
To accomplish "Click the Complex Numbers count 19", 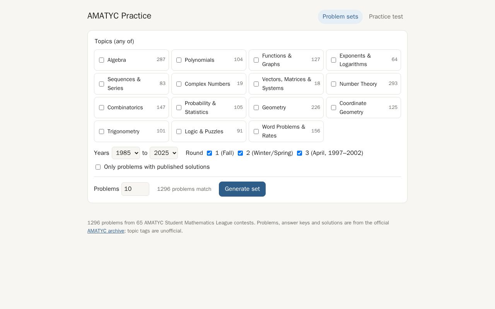I will 240,83.
